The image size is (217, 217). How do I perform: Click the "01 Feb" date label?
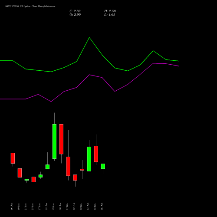pos(67,206)
